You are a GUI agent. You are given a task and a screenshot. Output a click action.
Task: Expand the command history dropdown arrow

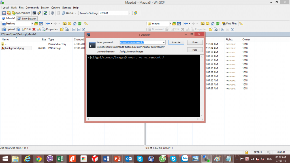pos(164,42)
